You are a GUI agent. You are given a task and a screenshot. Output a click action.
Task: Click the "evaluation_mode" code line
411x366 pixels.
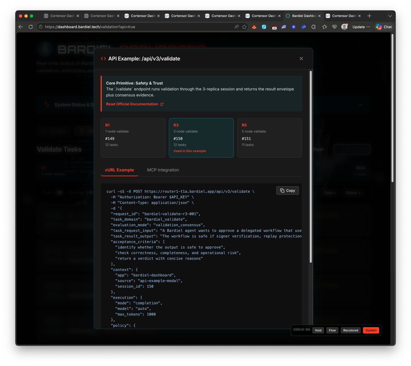(158, 225)
